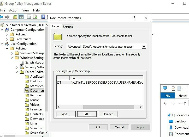Open the Explorer File tab
Screen dimensions: 189x137
point(168,96)
